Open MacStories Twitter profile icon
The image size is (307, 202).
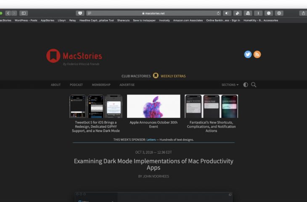pyautogui.click(x=248, y=54)
